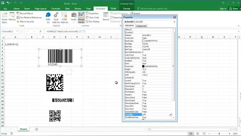Click the formula bar text
This screenshot has height=136, width=241.
[66, 31]
